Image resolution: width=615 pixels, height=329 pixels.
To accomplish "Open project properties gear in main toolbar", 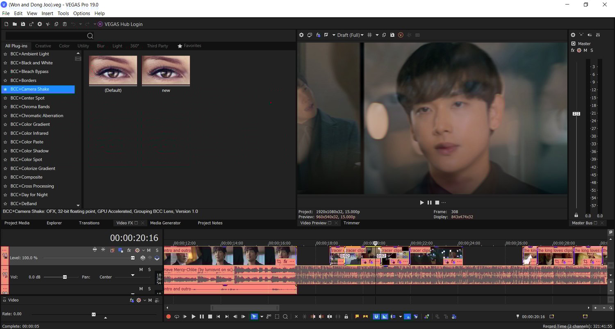I will (40, 24).
